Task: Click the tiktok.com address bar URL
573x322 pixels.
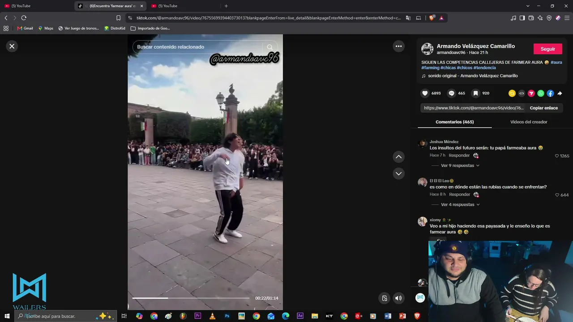Action: [269, 18]
